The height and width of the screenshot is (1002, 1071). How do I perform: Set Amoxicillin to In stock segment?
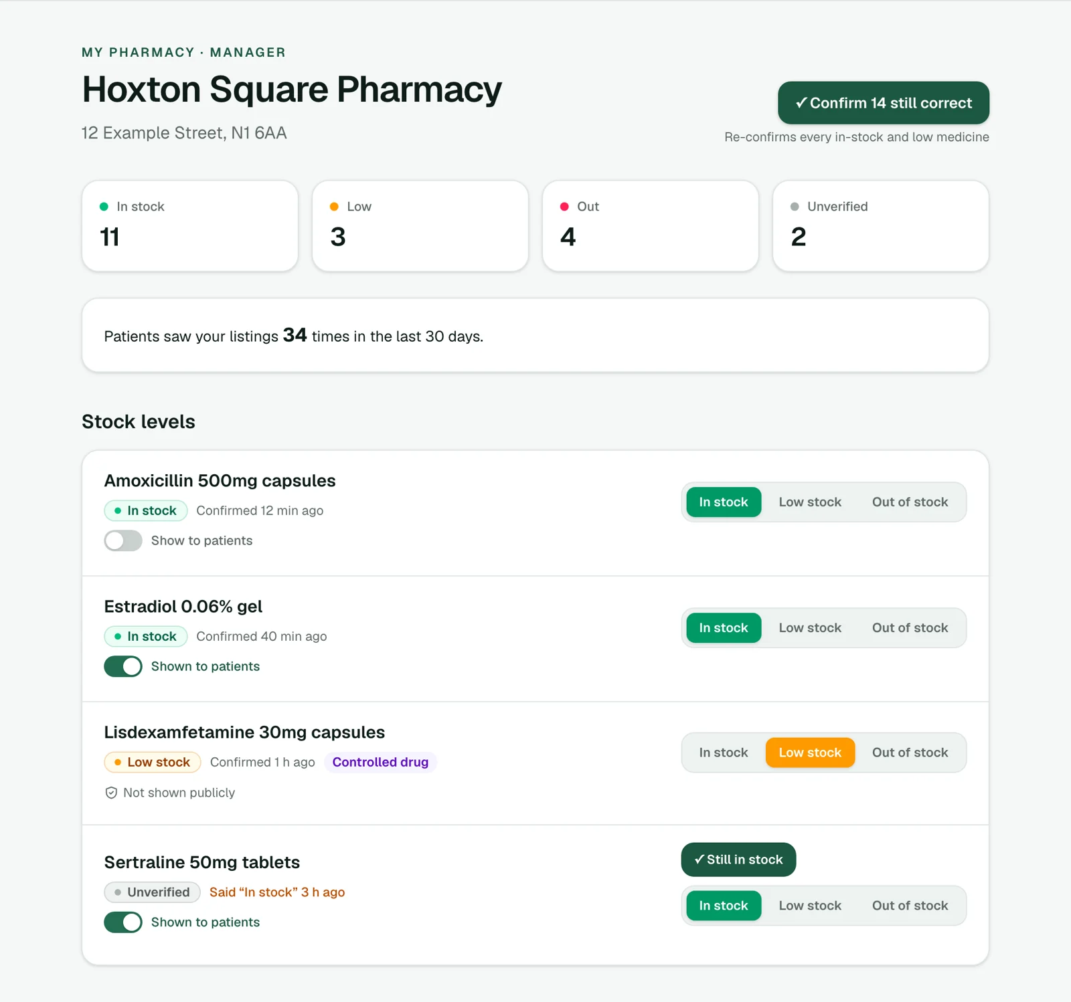point(724,502)
